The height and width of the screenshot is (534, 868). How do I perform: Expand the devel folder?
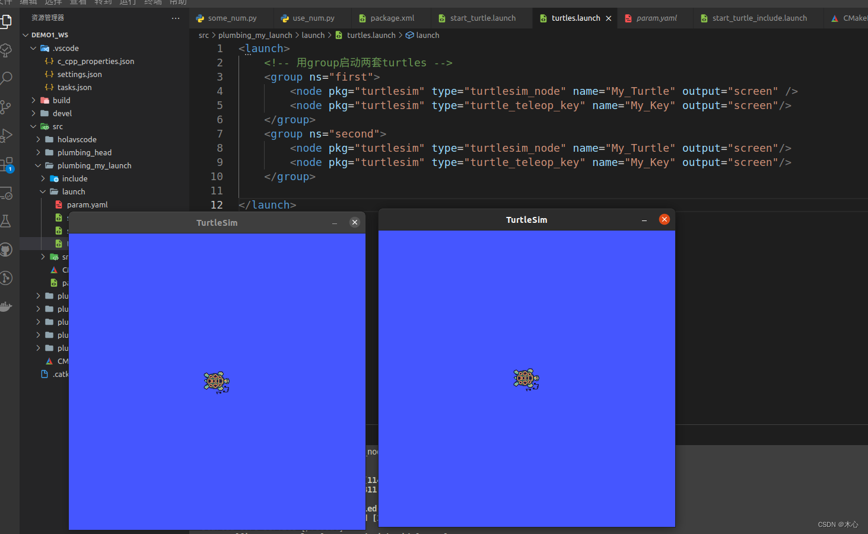62,113
